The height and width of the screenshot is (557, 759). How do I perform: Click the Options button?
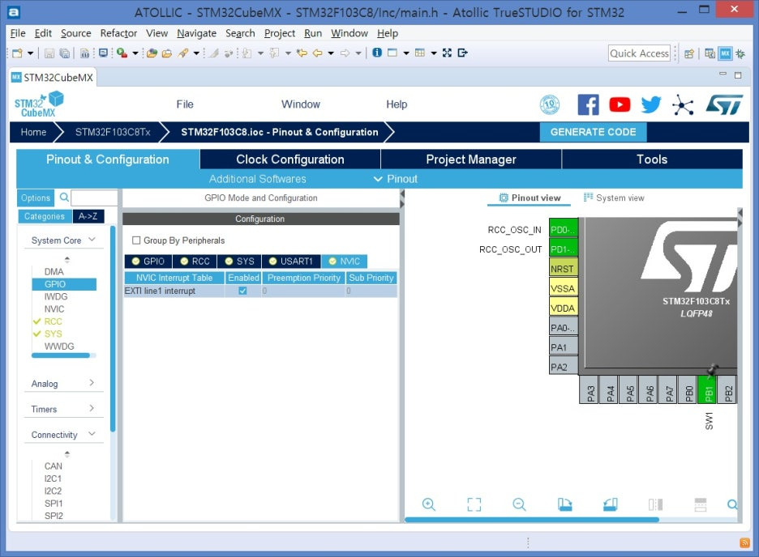coord(36,198)
